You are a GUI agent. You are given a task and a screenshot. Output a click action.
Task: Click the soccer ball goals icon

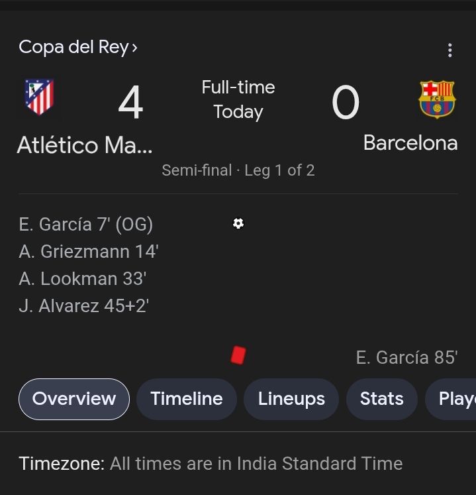[x=238, y=223]
